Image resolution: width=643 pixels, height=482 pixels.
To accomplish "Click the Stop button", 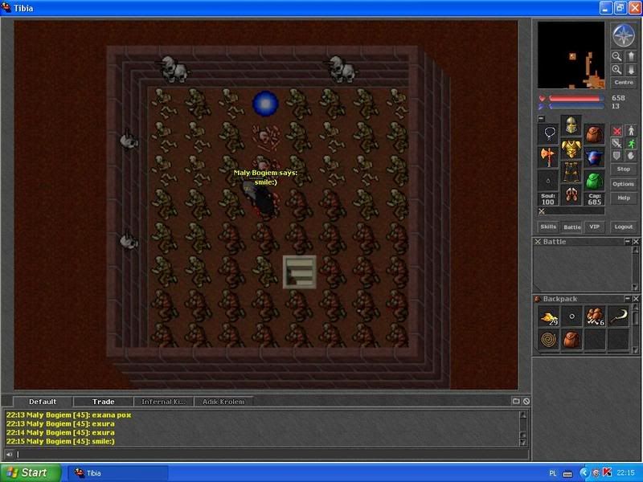I will [624, 169].
